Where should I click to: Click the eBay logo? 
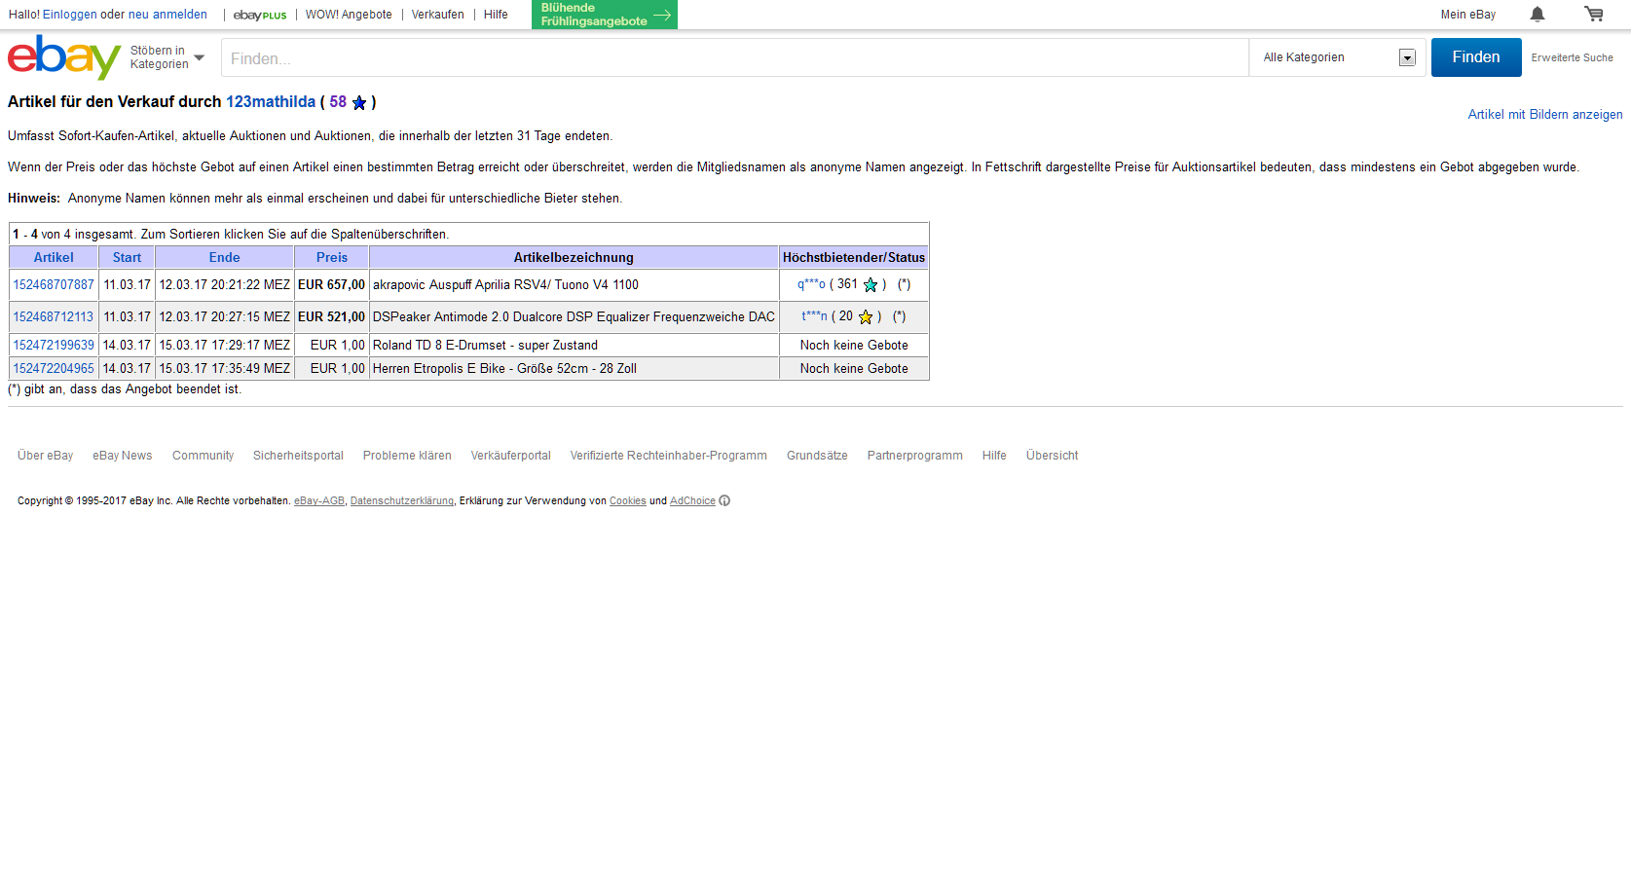64,57
